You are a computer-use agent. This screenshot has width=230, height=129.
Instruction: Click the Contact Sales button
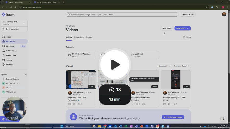tap(188, 15)
